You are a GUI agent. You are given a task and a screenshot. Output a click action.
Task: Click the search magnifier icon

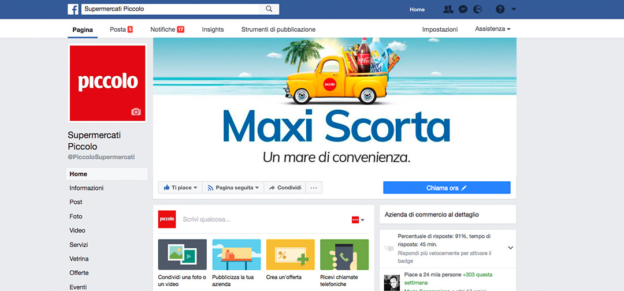[x=269, y=9]
